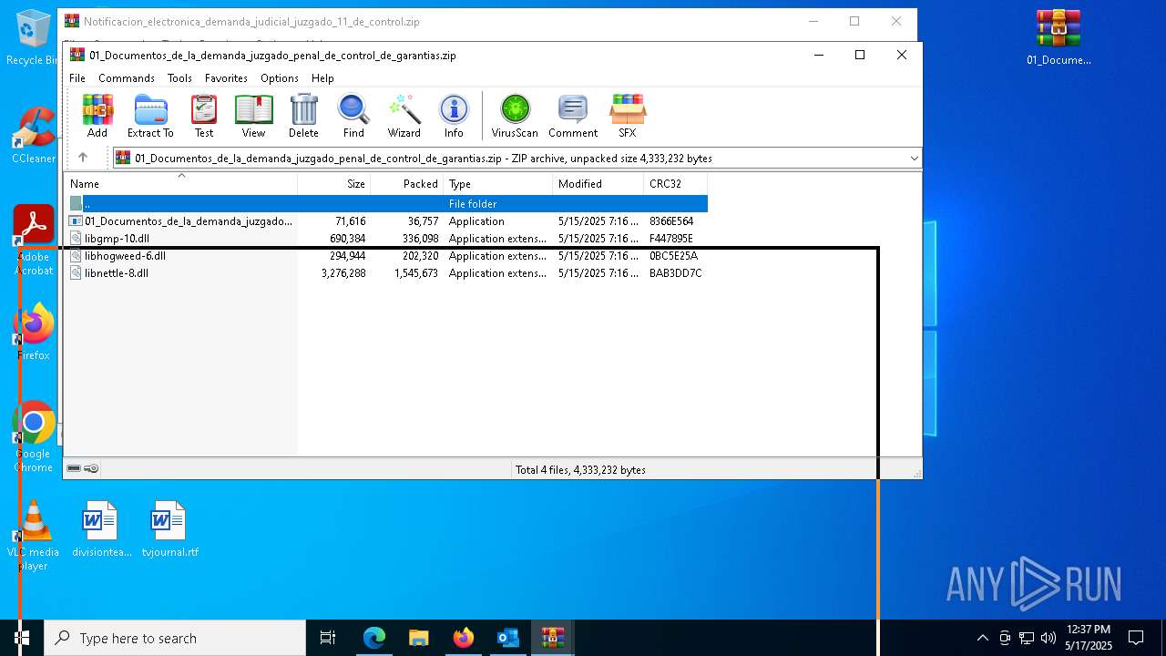
Task: Open the Favorites menu
Action: [226, 78]
